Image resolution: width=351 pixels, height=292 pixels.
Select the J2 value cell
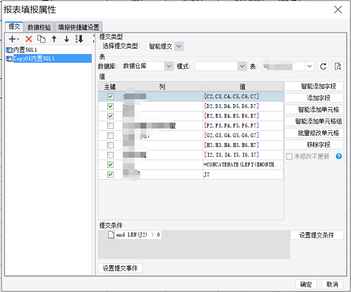[x=243, y=175]
